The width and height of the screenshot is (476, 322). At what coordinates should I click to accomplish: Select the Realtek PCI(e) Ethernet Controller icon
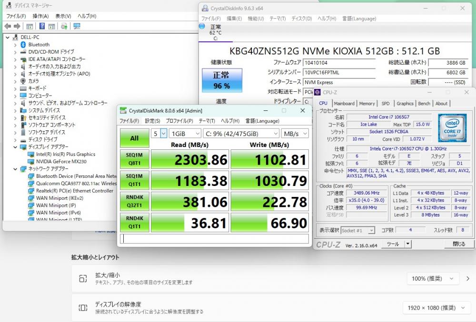point(31,191)
